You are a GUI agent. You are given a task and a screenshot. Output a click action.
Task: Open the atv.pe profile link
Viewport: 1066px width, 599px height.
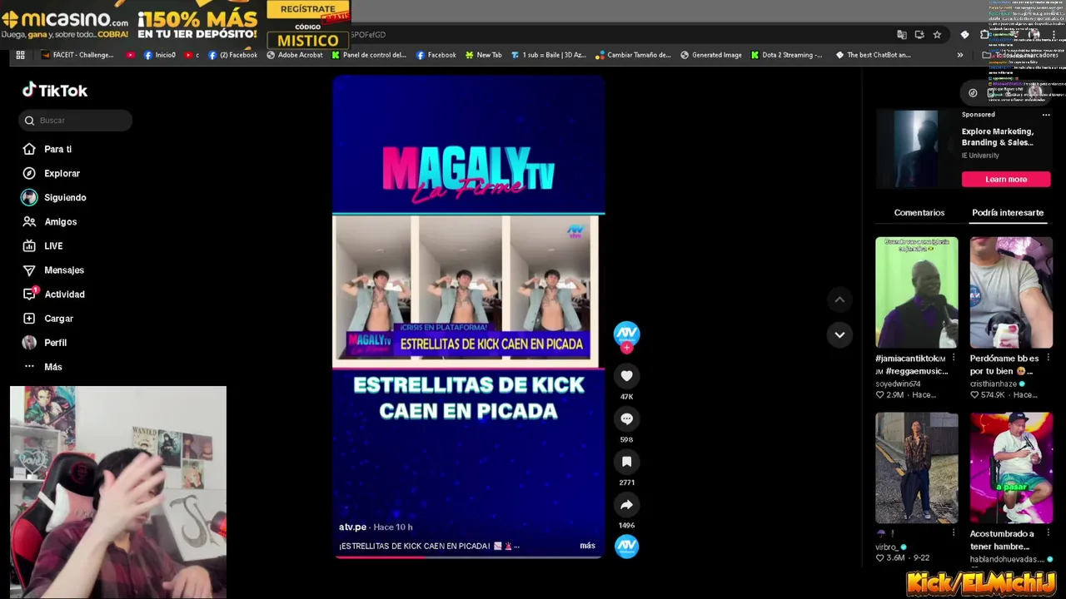[x=352, y=527]
